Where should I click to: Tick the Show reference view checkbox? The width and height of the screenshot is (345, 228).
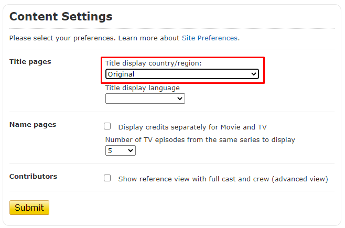pyautogui.click(x=107, y=178)
